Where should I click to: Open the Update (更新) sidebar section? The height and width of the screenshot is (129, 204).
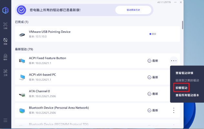click(x=5, y=41)
